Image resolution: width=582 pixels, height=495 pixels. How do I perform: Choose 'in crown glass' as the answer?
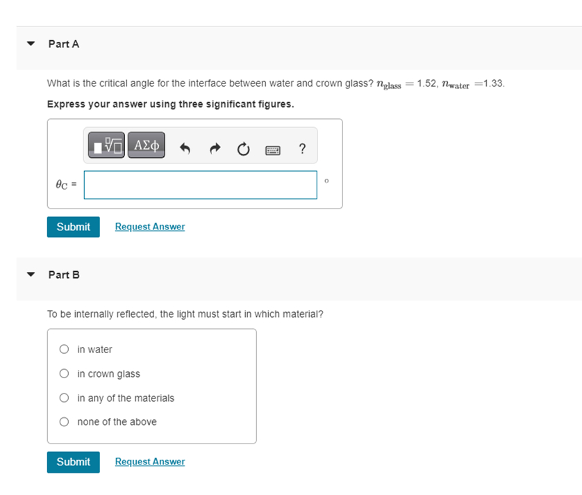(63, 373)
